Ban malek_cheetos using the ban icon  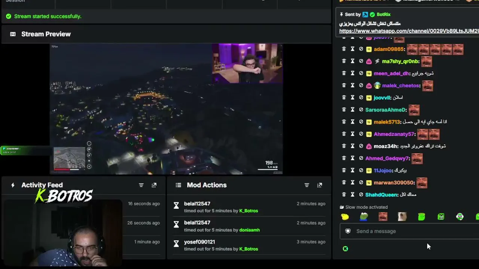(361, 86)
